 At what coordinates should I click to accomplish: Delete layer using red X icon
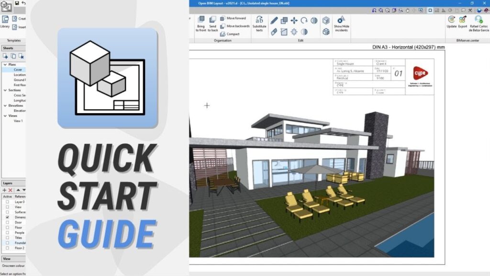point(11,190)
